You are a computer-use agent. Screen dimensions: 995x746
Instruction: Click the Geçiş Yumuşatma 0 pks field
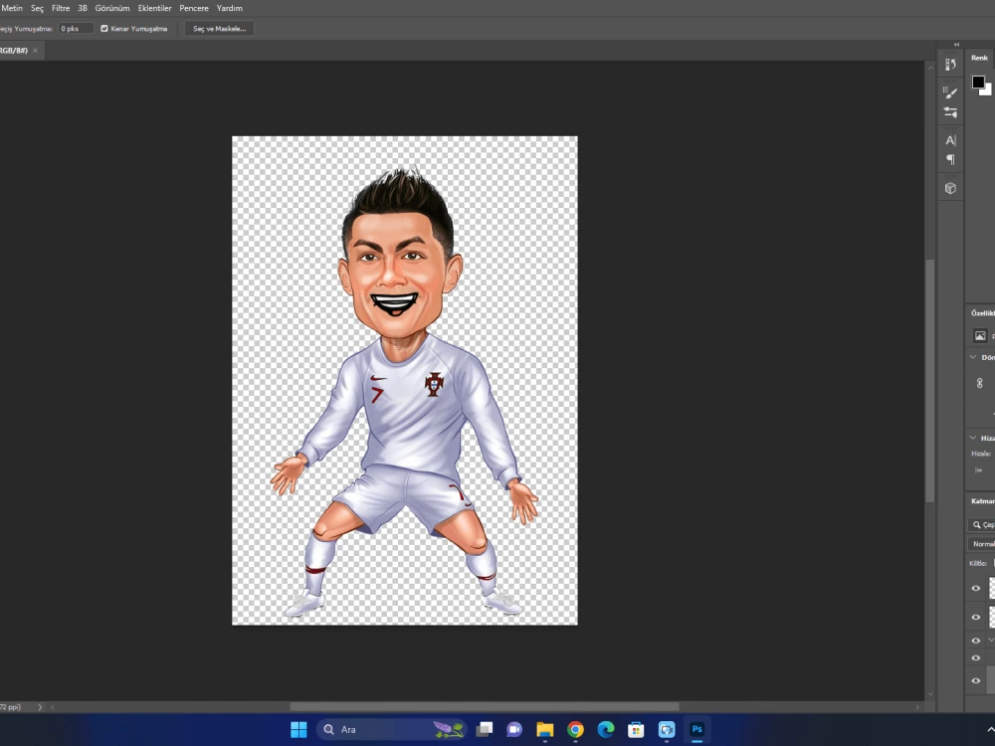(x=76, y=29)
